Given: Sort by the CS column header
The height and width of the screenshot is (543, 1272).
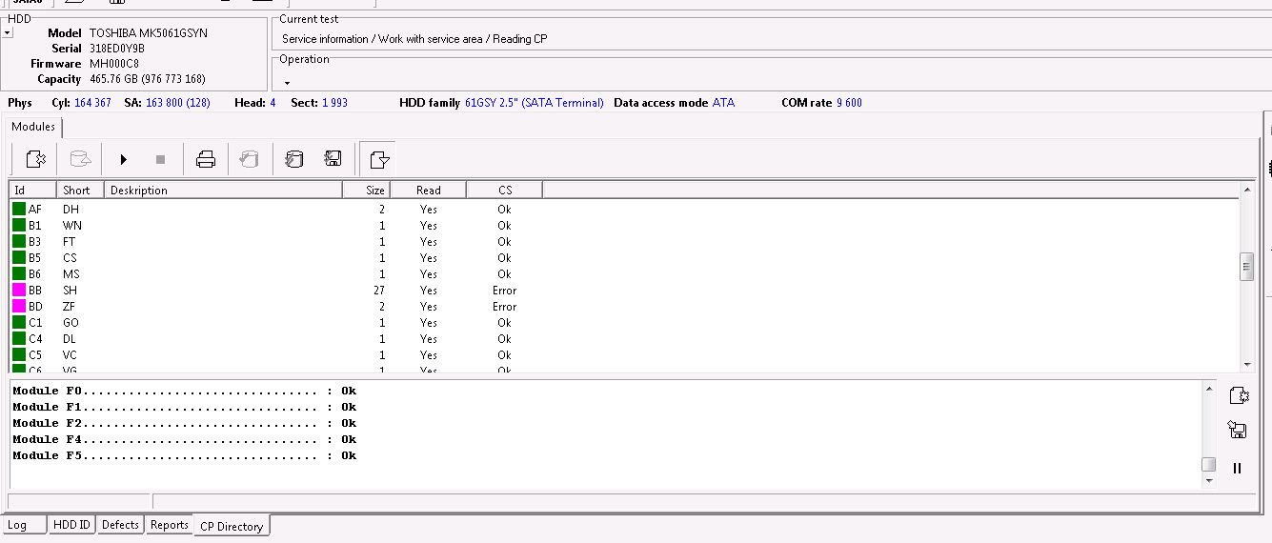Looking at the screenshot, I should click(x=505, y=191).
